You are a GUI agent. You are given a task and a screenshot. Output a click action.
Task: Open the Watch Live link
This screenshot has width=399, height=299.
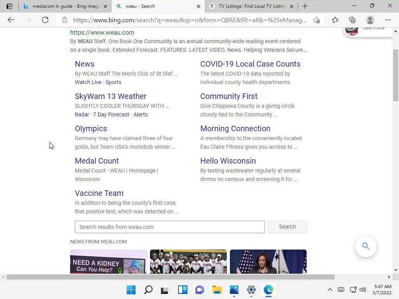(88, 82)
